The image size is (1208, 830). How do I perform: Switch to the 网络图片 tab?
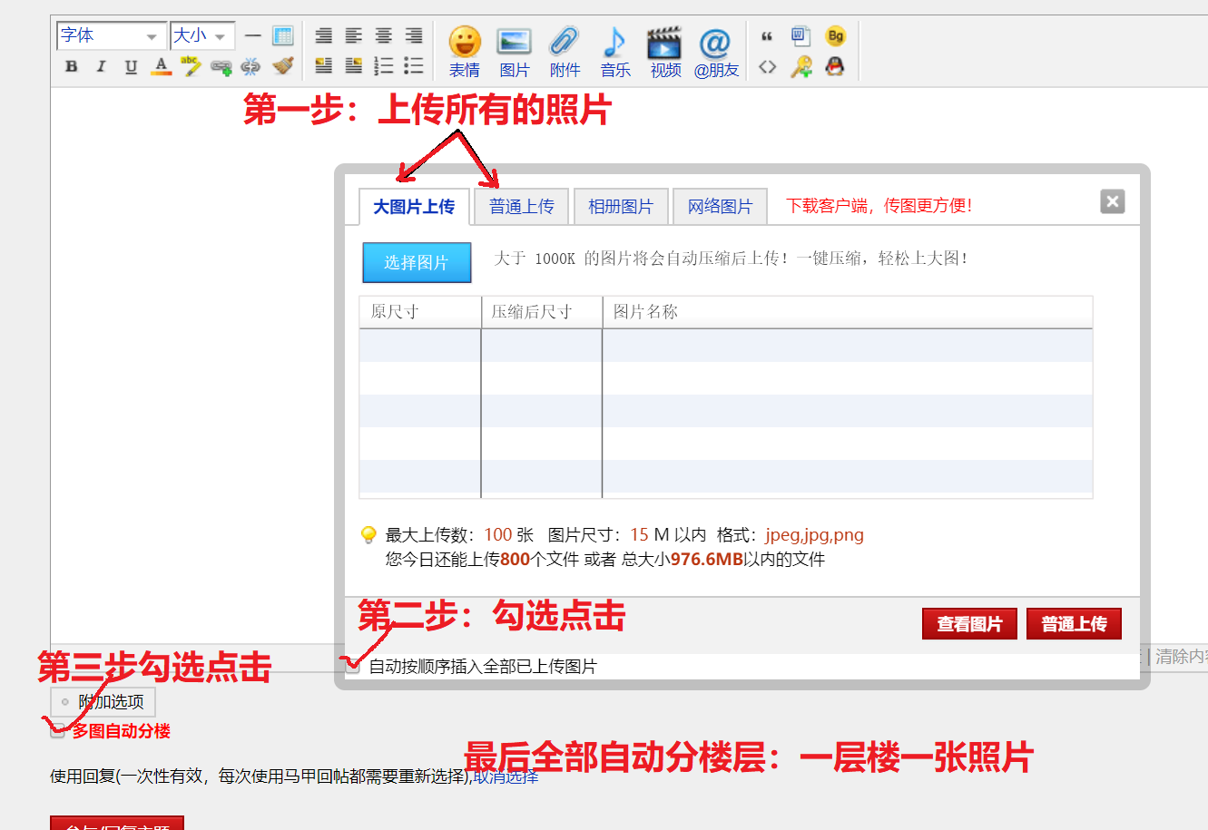pos(720,207)
